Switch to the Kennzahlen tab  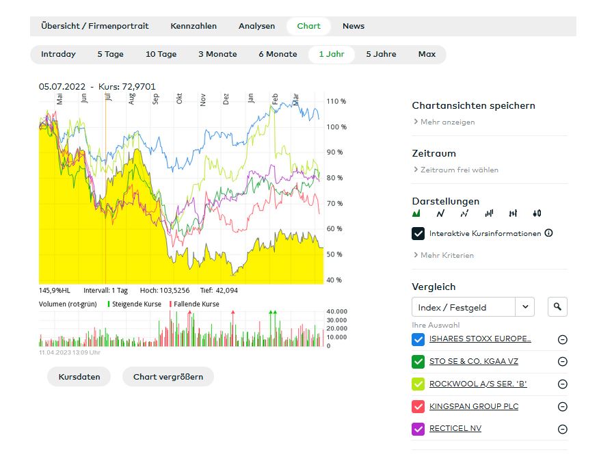pos(194,26)
